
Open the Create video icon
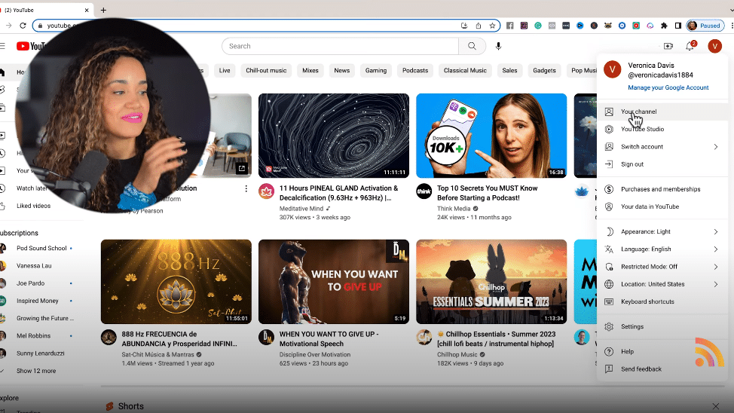(668, 46)
